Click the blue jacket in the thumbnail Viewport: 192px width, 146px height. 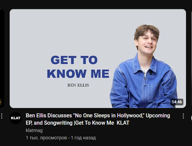coord(143,83)
